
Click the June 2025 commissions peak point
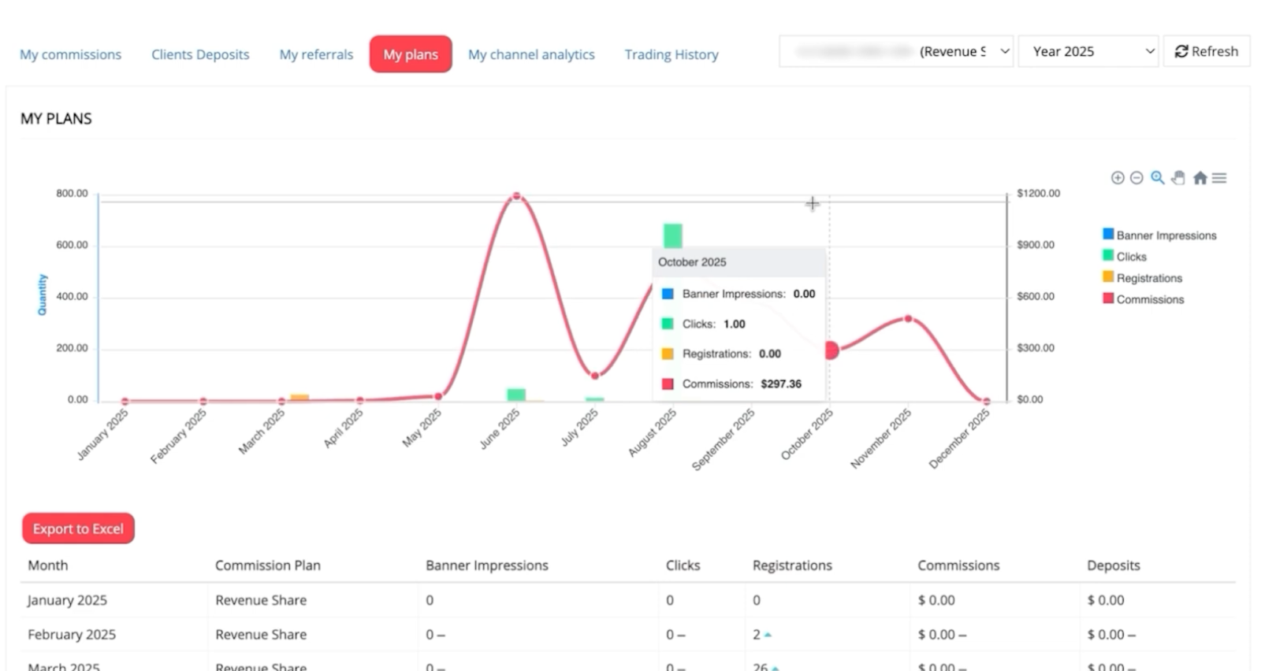pos(516,196)
